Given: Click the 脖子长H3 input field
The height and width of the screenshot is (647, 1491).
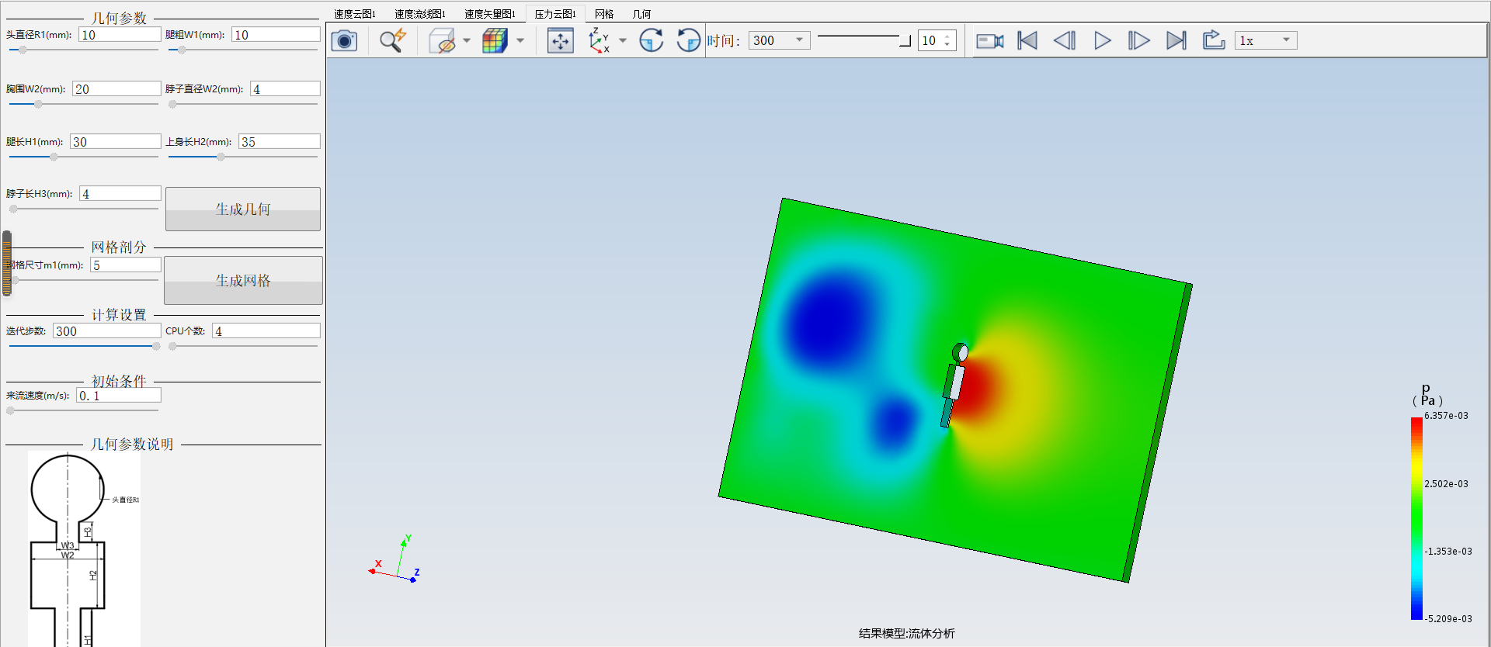Looking at the screenshot, I should click(x=120, y=194).
